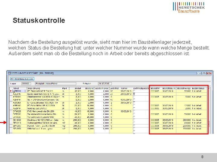The height and width of the screenshot is (162, 217).
Task: Click the Bedarf value '22,000'
Action: click(78, 106)
